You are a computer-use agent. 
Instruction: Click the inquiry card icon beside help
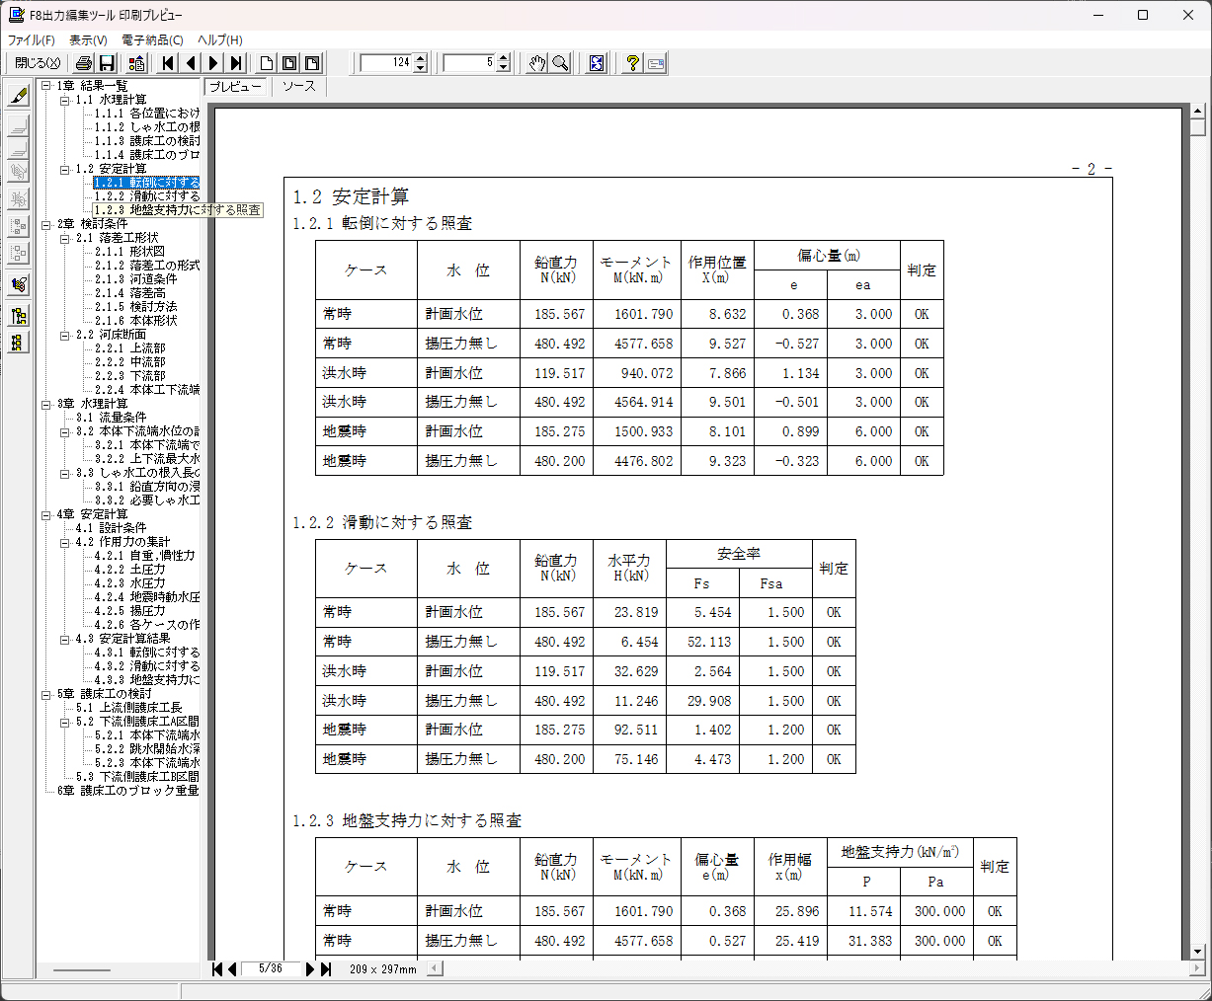[656, 63]
